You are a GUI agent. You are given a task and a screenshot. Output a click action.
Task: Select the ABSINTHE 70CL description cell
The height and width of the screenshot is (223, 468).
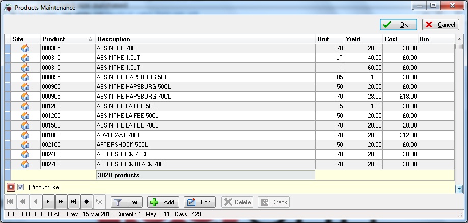(205, 48)
